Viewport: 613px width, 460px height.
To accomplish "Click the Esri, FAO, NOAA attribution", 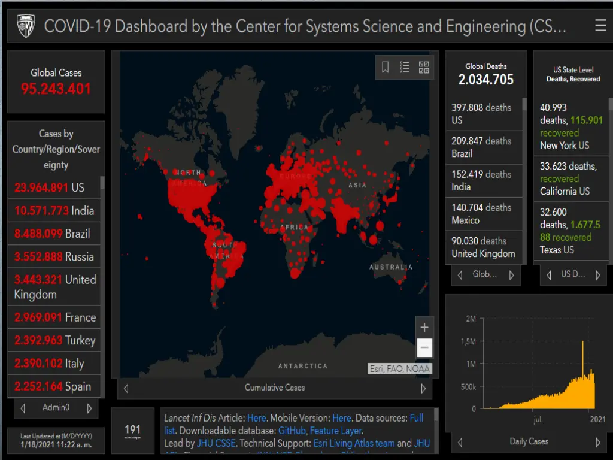I will click(400, 368).
